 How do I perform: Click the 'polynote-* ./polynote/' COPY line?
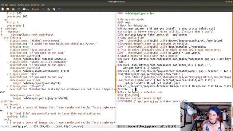pyautogui.click(x=159, y=53)
